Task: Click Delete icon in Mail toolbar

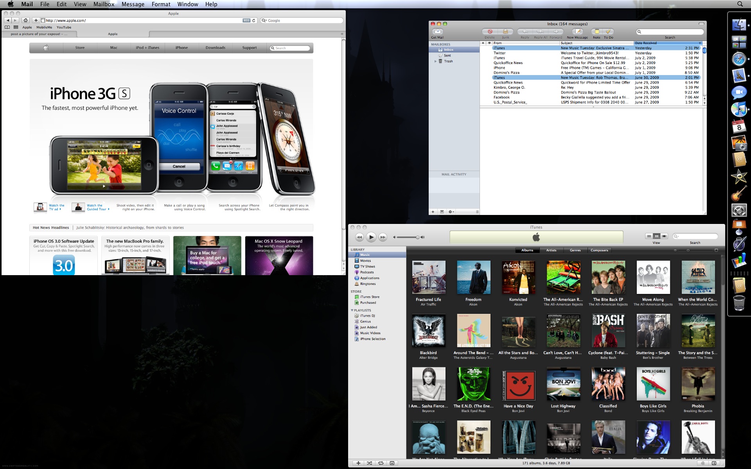Action: [x=490, y=32]
